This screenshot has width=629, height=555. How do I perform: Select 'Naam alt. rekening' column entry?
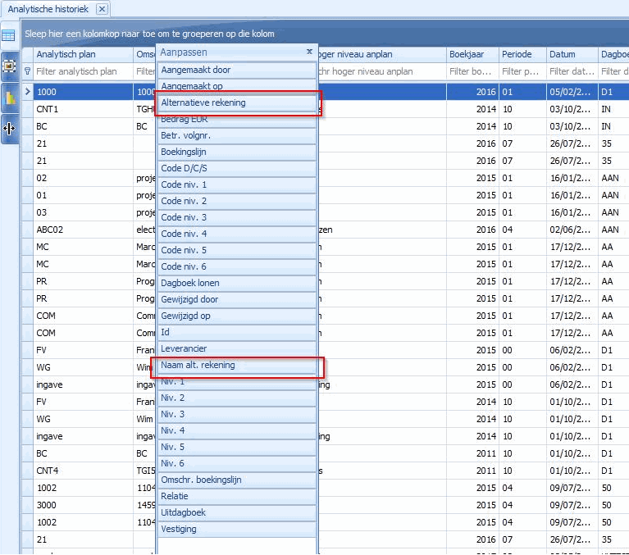236,365
